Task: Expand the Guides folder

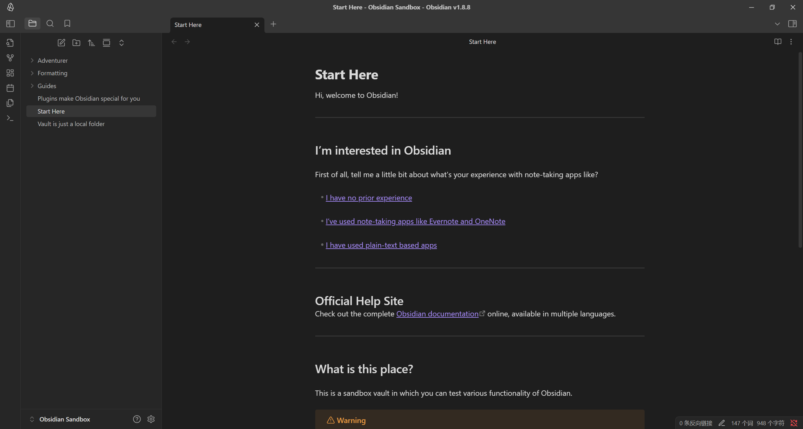Action: (91, 86)
